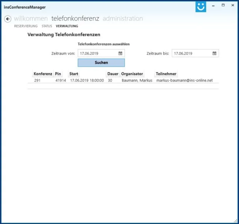Open calendar picker for Zeitraum bis
The width and height of the screenshot is (239, 224).
point(214,53)
